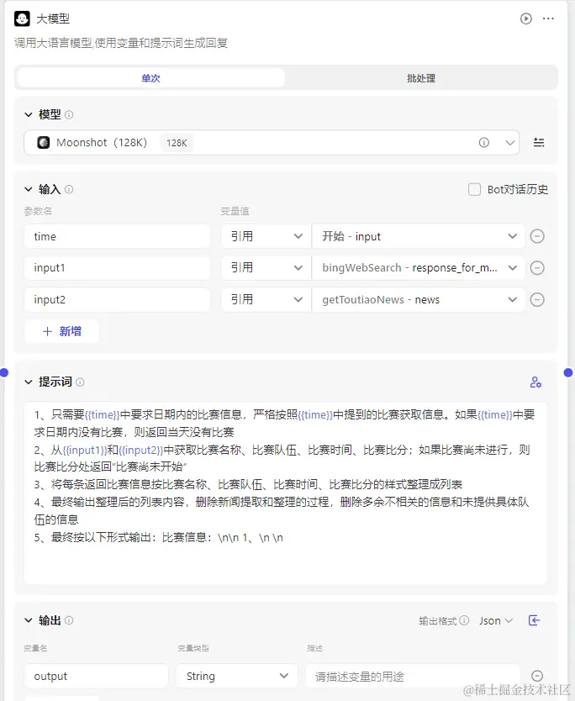The height and width of the screenshot is (701, 575).
Task: Show info tooltip next to 提示词 heading
Action: click(80, 382)
